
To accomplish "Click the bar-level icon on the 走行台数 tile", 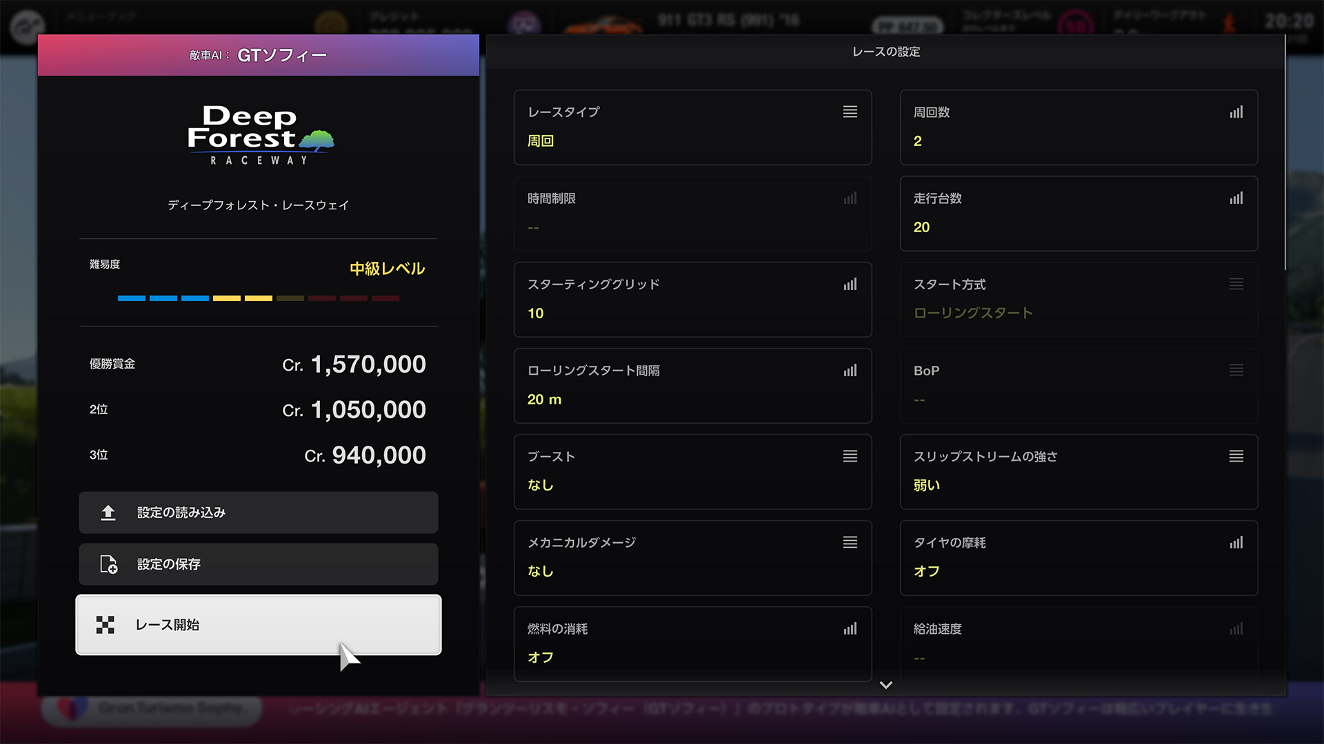I will [1236, 198].
